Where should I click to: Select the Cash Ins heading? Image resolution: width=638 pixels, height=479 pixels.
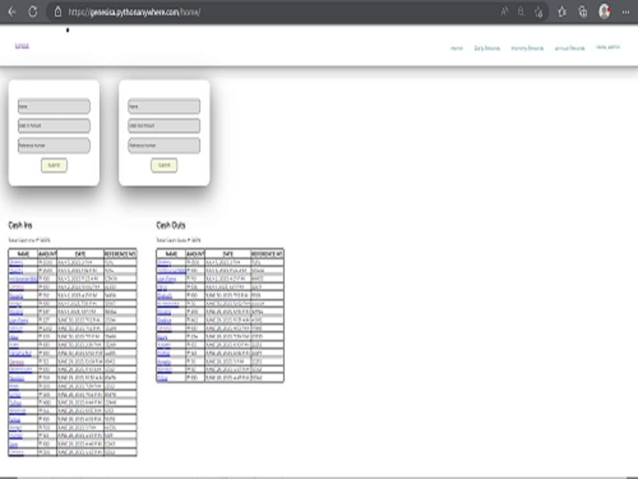20,225
